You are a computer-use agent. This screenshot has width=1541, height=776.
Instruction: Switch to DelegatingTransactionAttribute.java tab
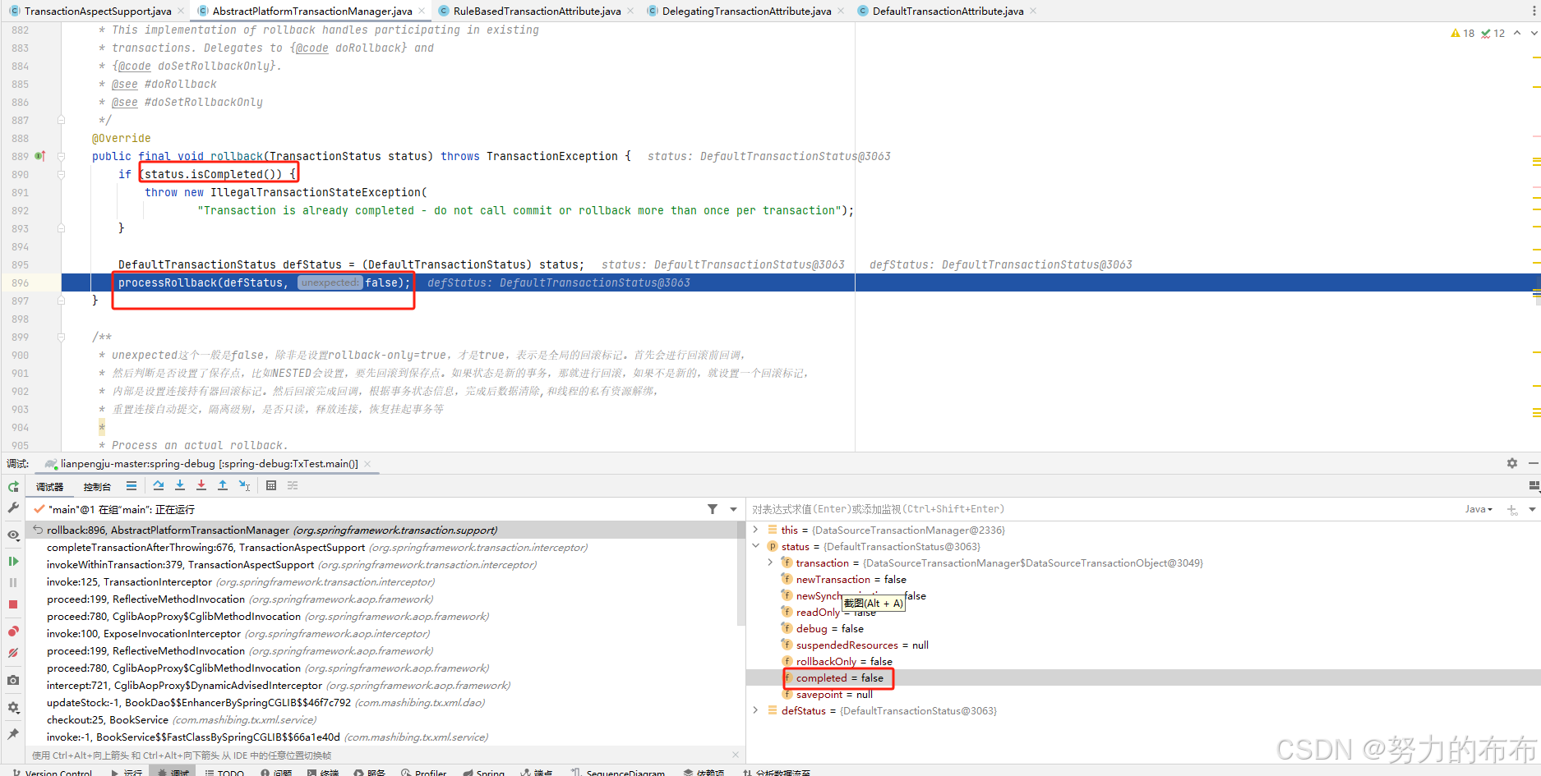(746, 11)
